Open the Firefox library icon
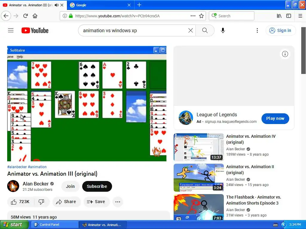 click(x=279, y=16)
